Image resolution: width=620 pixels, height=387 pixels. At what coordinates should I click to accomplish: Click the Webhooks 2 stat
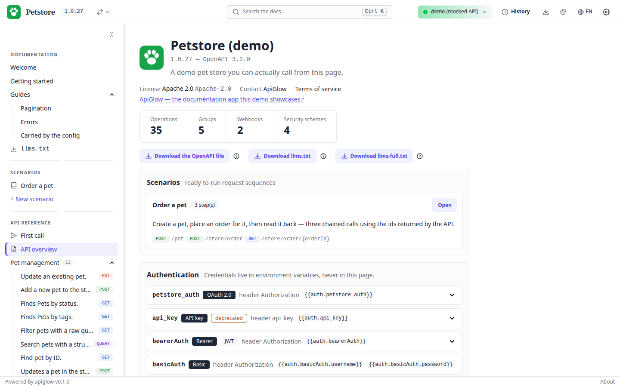(x=250, y=126)
